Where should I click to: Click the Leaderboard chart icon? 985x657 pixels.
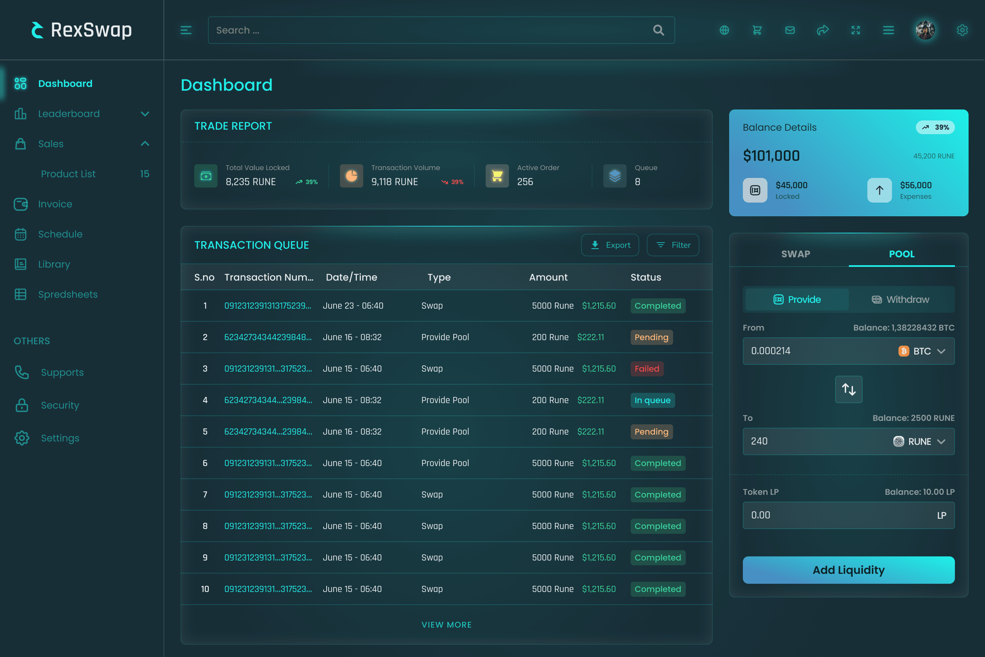click(x=21, y=114)
